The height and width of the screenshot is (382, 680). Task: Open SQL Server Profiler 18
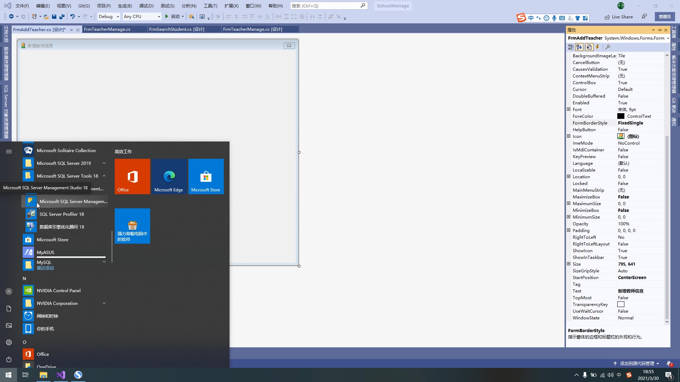(62, 214)
